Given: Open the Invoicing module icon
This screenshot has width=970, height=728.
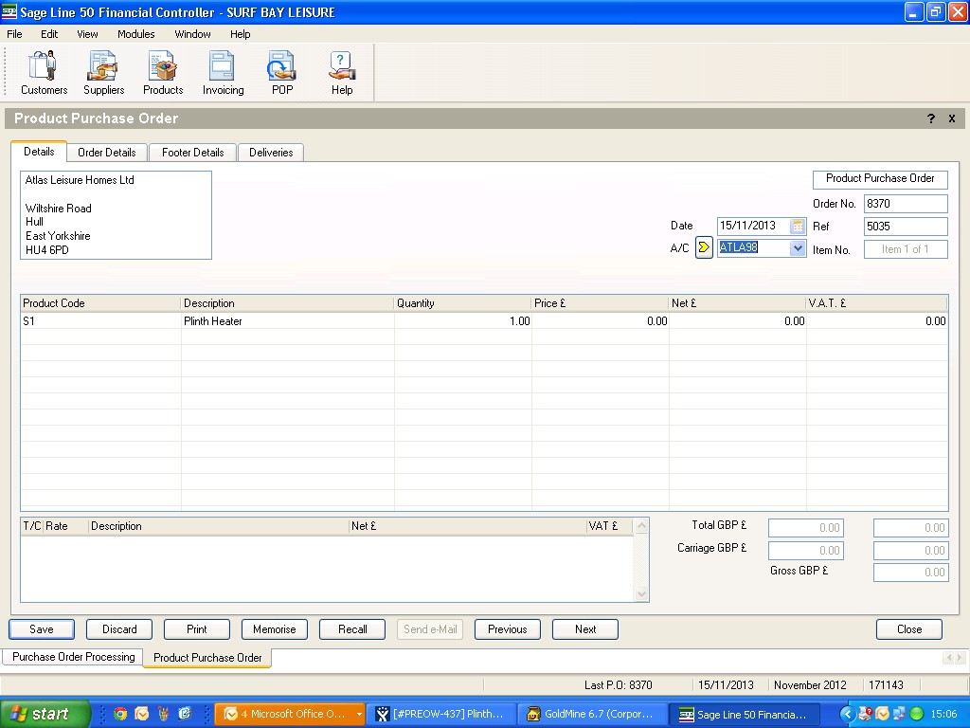Looking at the screenshot, I should 223,73.
